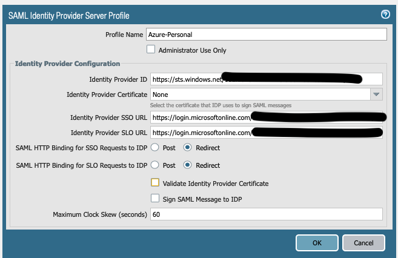Click the Identity Provider Certificate field showing None
This screenshot has height=258, width=398.
tap(259, 94)
